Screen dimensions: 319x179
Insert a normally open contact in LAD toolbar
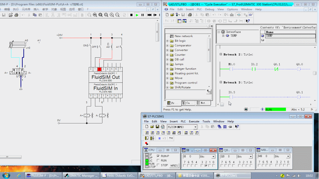(x=209, y=21)
